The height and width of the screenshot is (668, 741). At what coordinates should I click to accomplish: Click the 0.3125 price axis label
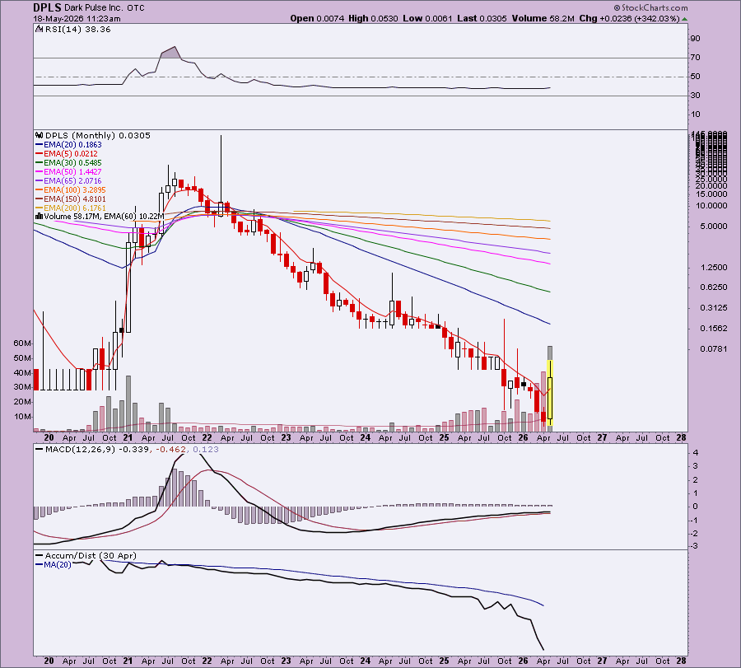tap(713, 308)
